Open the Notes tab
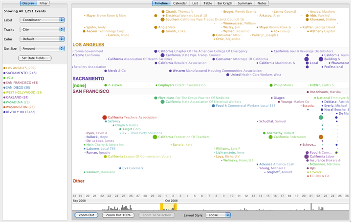Image resolution: width=351 pixels, height=222 pixels. 262,3
